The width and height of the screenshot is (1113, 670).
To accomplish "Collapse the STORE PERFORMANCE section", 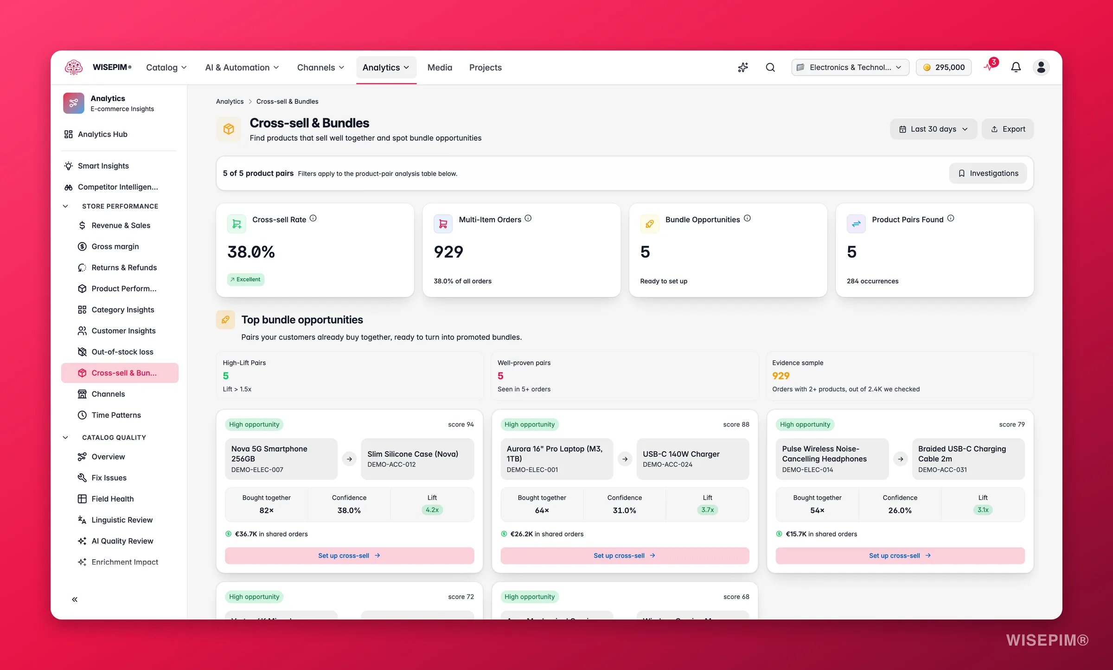I will click(x=65, y=206).
